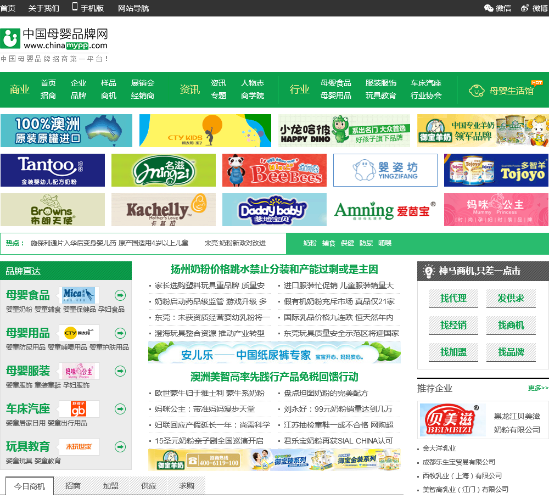
Task: Open 关于我们 in the top menu
Action: tap(43, 8)
